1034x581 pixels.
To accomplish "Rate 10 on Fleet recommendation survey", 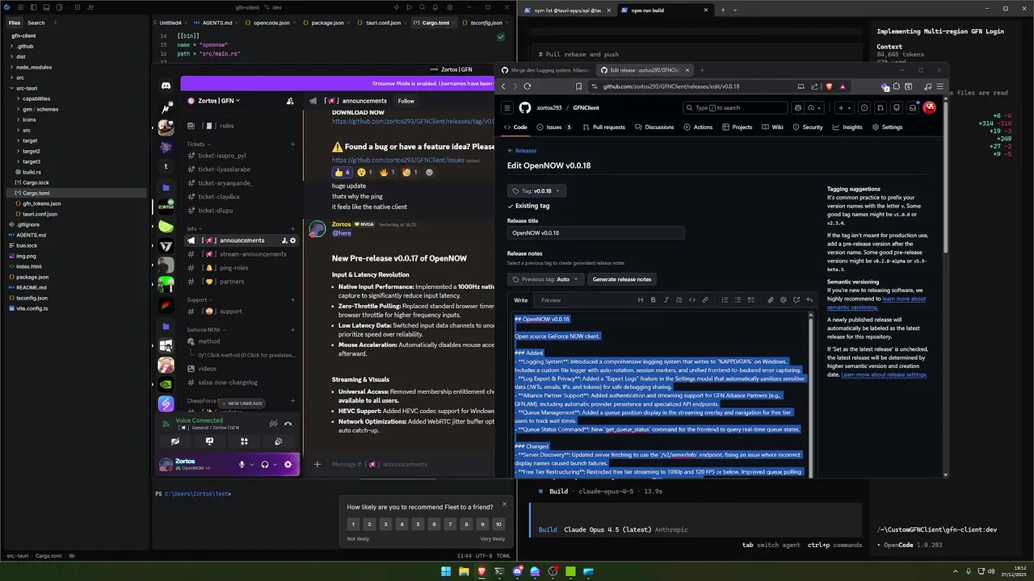I will click(498, 525).
